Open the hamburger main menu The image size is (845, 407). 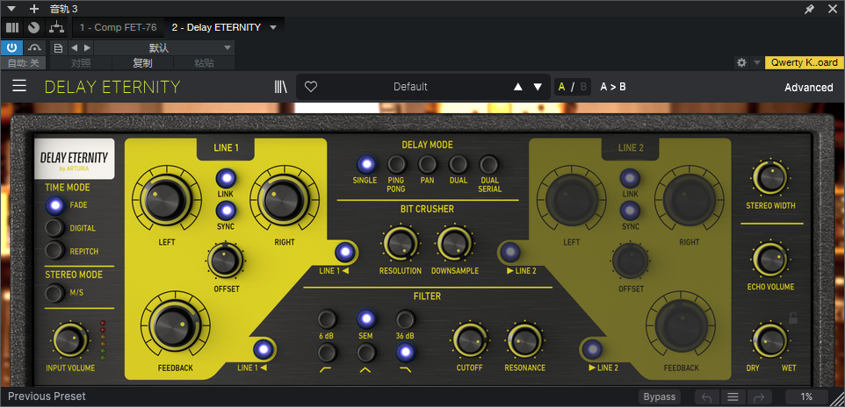(19, 86)
